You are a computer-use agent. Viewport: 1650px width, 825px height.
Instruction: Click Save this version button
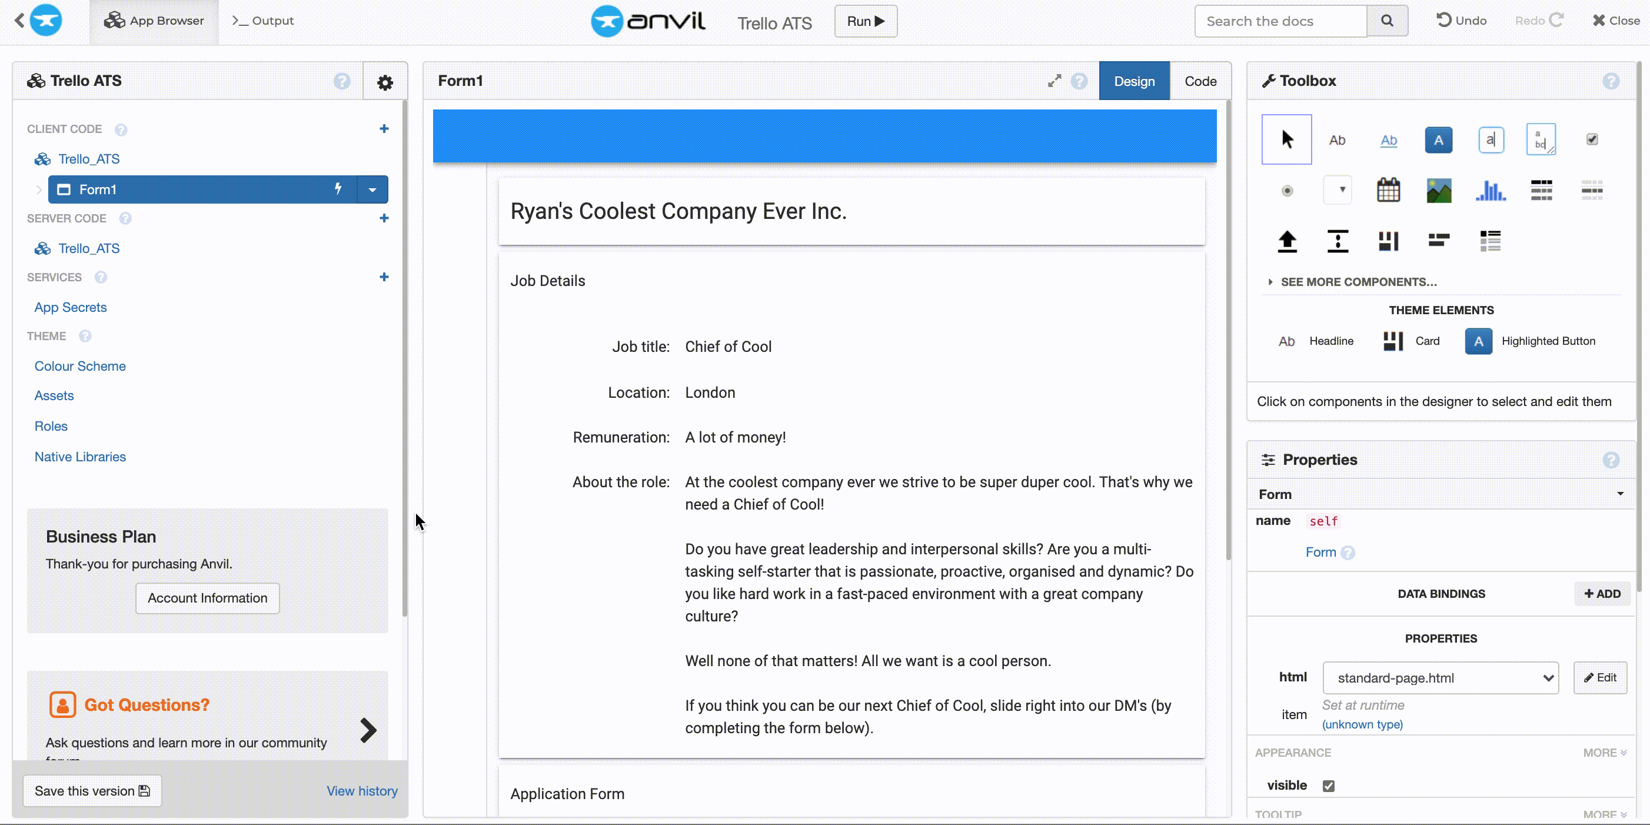coord(92,790)
